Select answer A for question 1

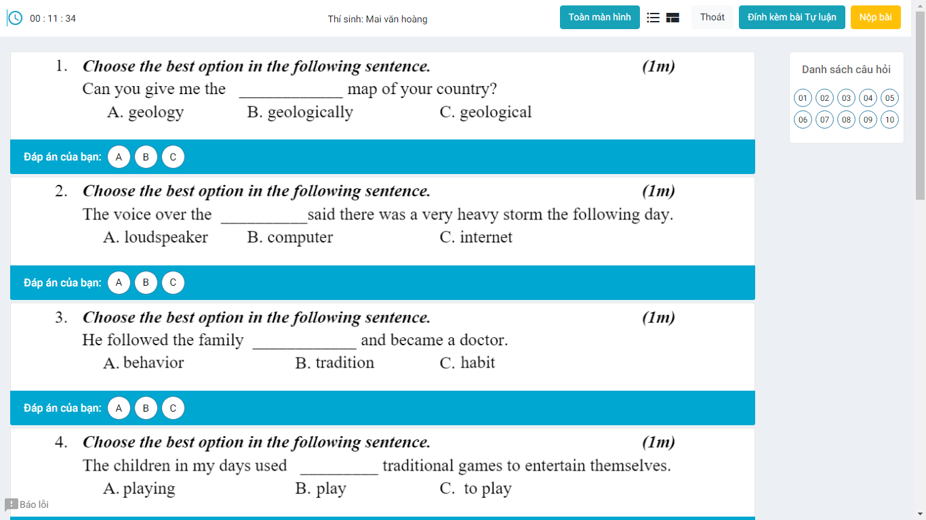coord(119,157)
